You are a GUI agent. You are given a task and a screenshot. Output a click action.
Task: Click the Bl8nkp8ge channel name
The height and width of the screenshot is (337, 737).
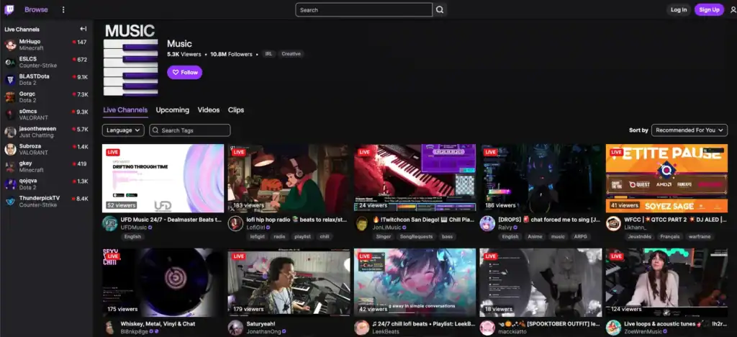pyautogui.click(x=135, y=331)
